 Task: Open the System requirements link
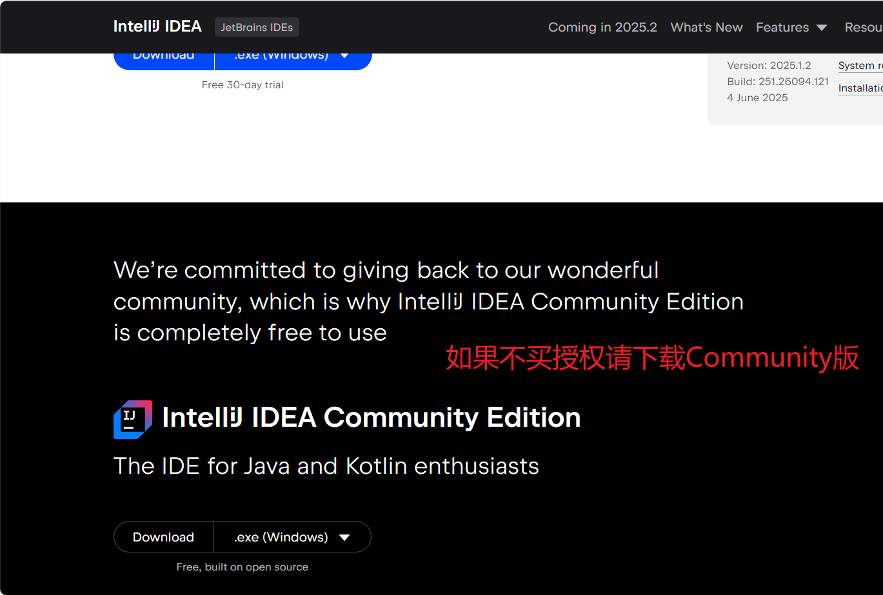pos(860,66)
